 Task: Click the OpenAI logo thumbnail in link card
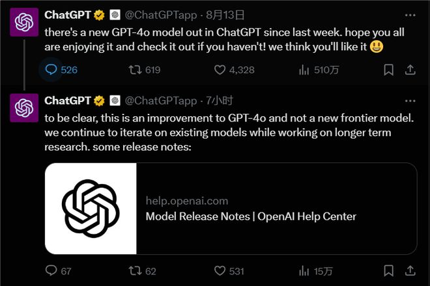tap(91, 208)
